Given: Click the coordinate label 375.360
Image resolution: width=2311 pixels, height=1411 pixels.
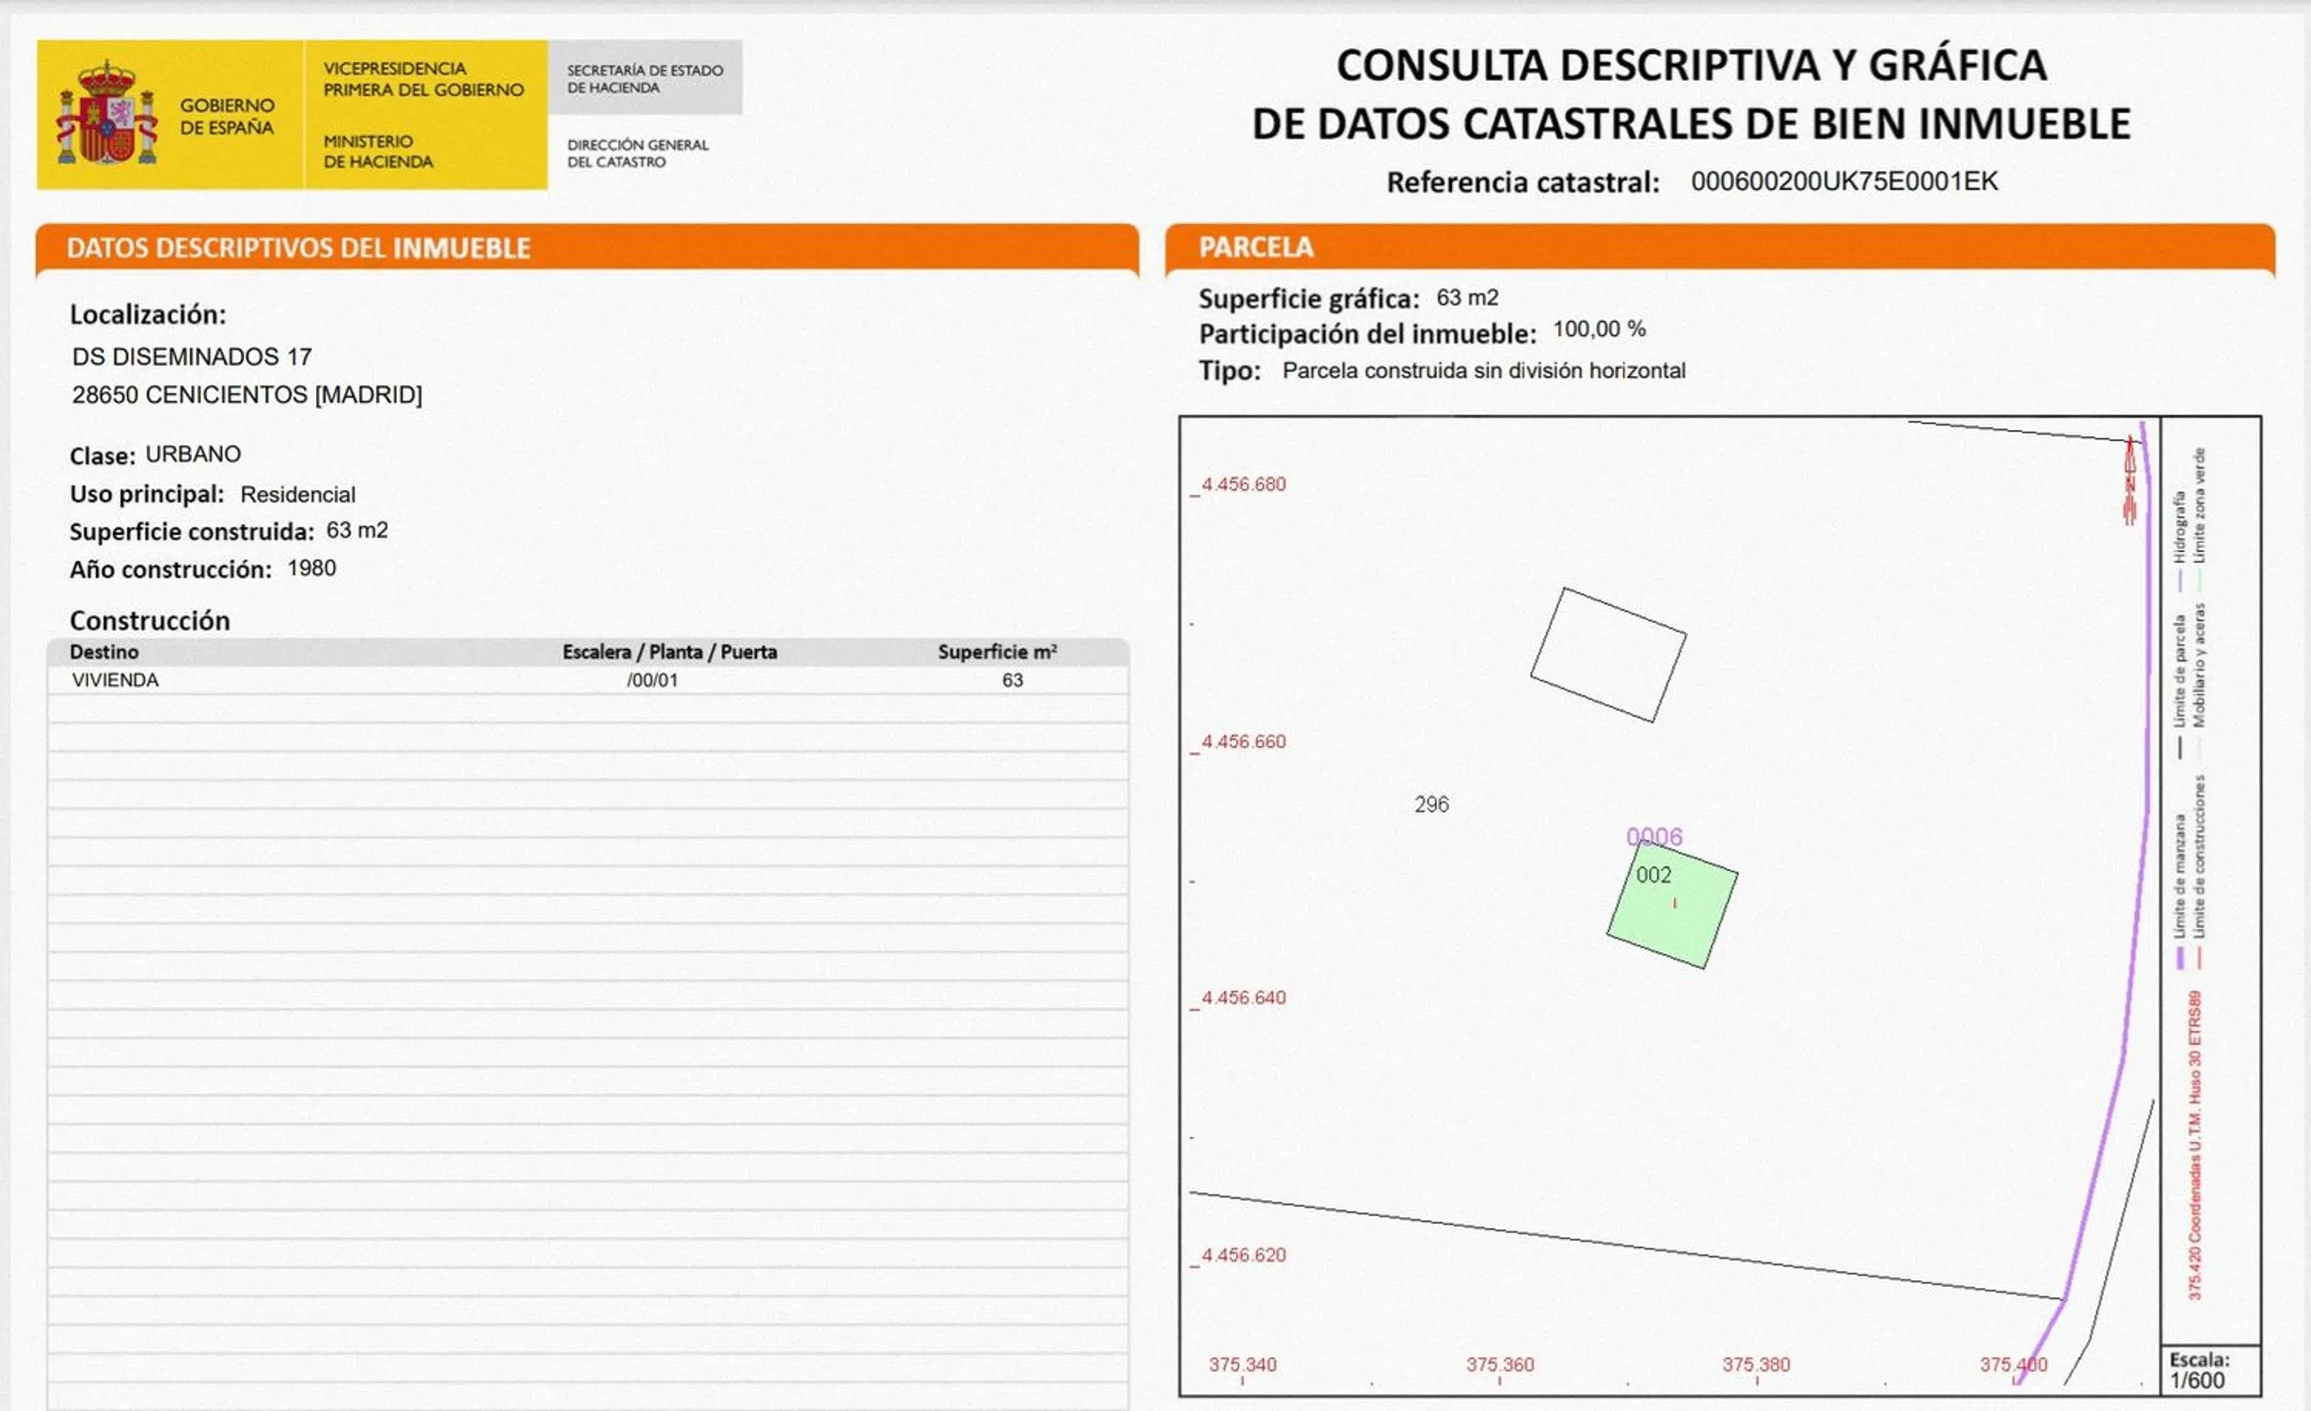Looking at the screenshot, I should tap(1500, 1364).
